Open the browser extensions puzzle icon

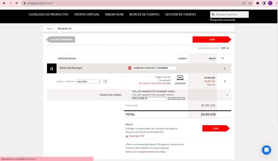point(258,3)
